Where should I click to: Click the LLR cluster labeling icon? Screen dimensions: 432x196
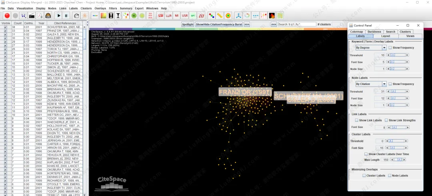(169, 16)
